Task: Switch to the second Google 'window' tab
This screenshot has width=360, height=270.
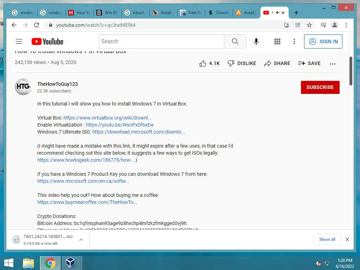Action: [51, 13]
